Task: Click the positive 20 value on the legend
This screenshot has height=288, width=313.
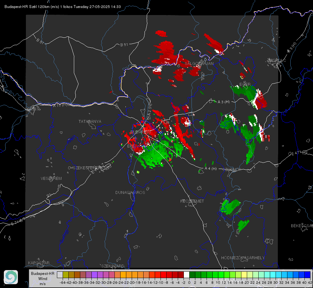Action: [247, 283]
